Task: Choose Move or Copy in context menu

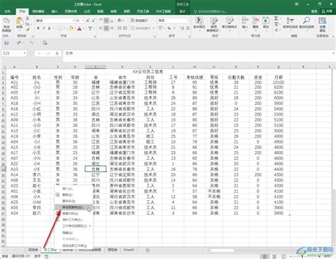Action: tap(74, 207)
